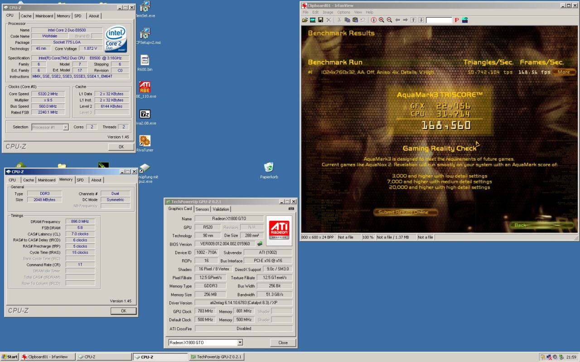Click the up-arrow page icon in IrfanView

coord(413,20)
